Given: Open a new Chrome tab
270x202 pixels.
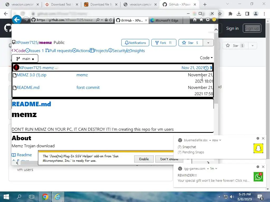Looking at the screenshot, I should click(205, 4).
